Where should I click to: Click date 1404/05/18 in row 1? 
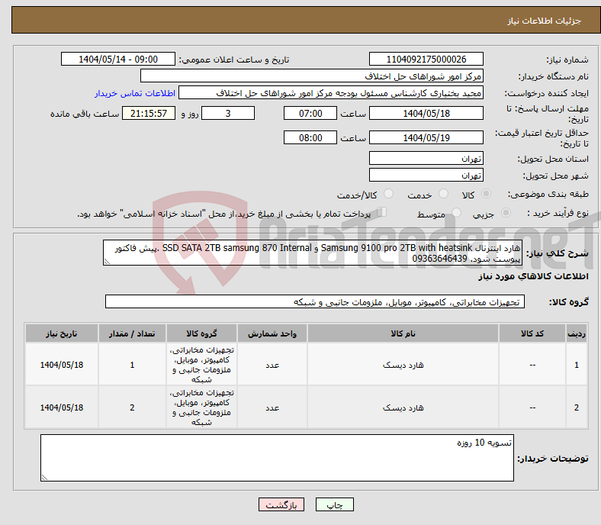pos(62,365)
